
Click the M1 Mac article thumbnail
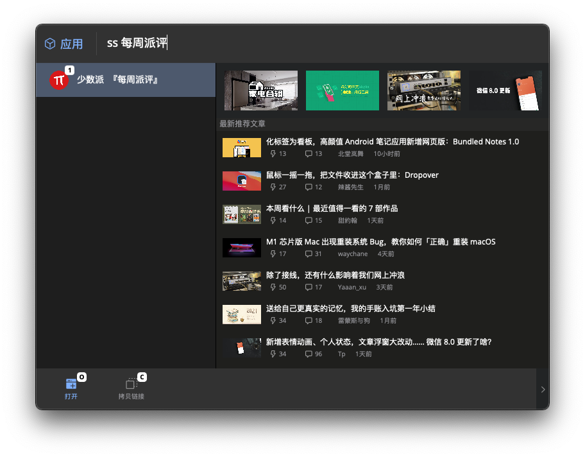click(242, 248)
